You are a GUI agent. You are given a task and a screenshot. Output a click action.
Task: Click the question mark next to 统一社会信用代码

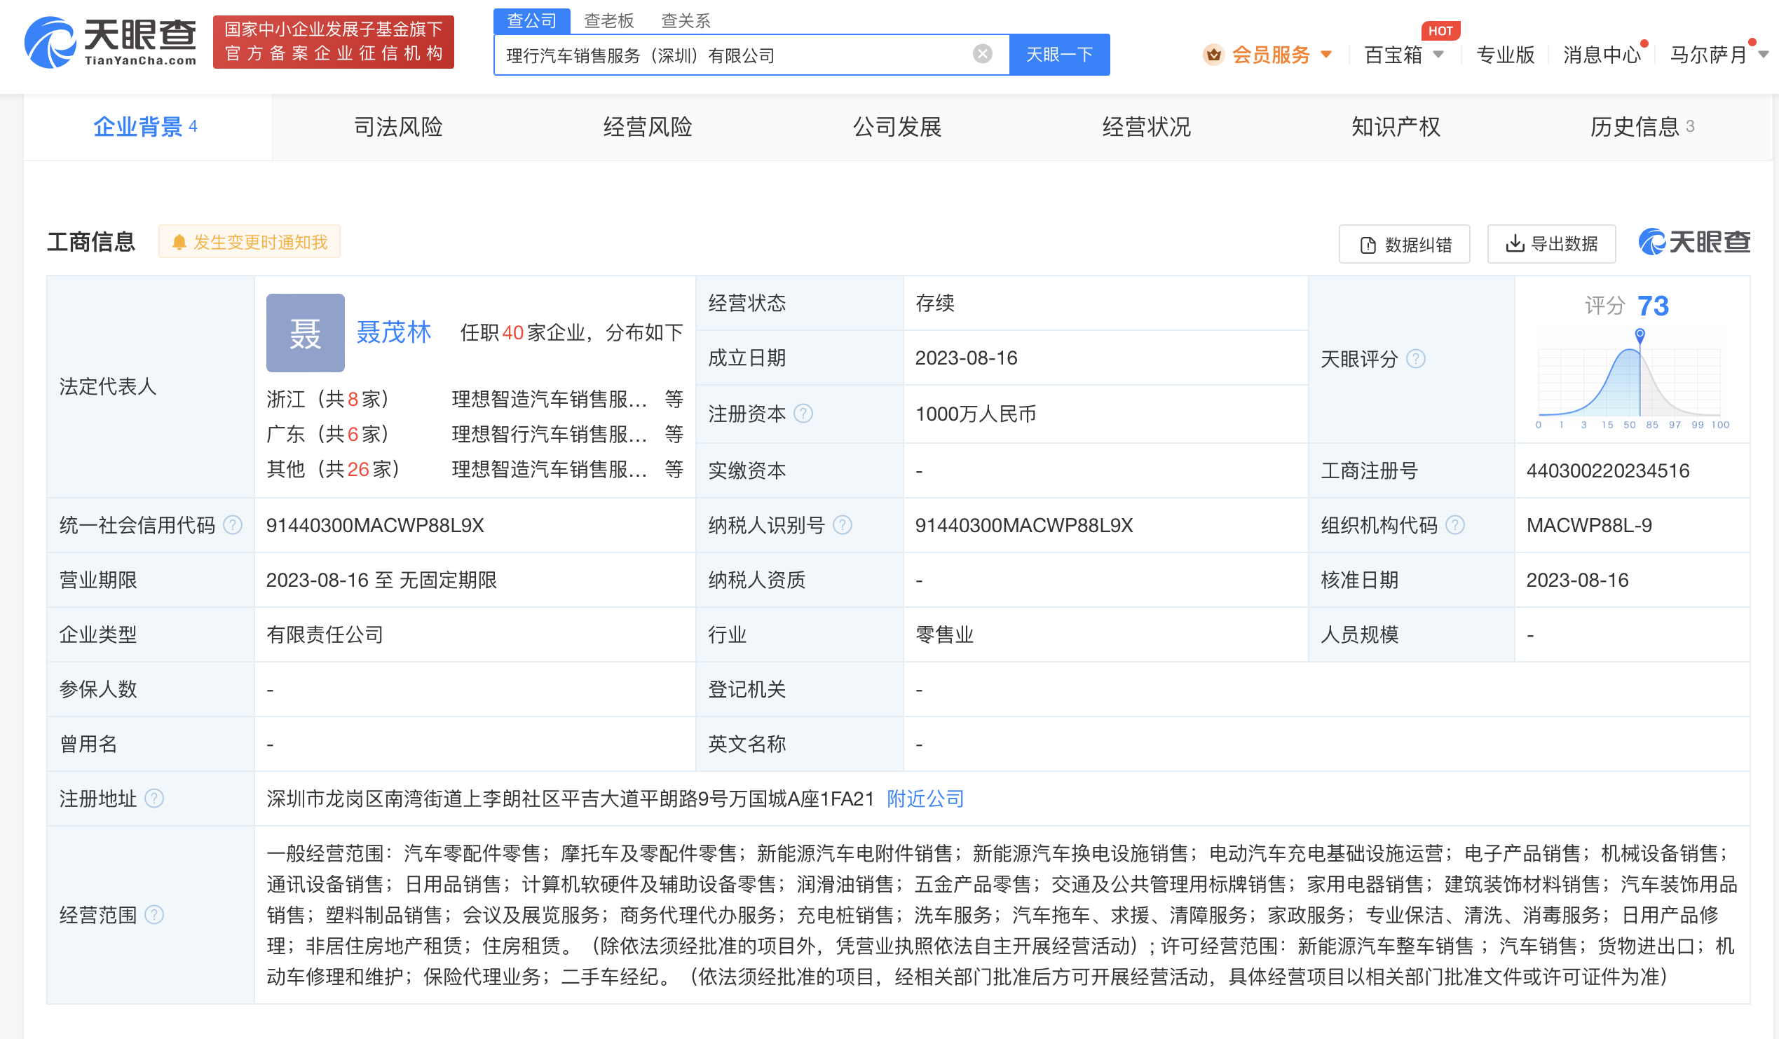point(233,525)
